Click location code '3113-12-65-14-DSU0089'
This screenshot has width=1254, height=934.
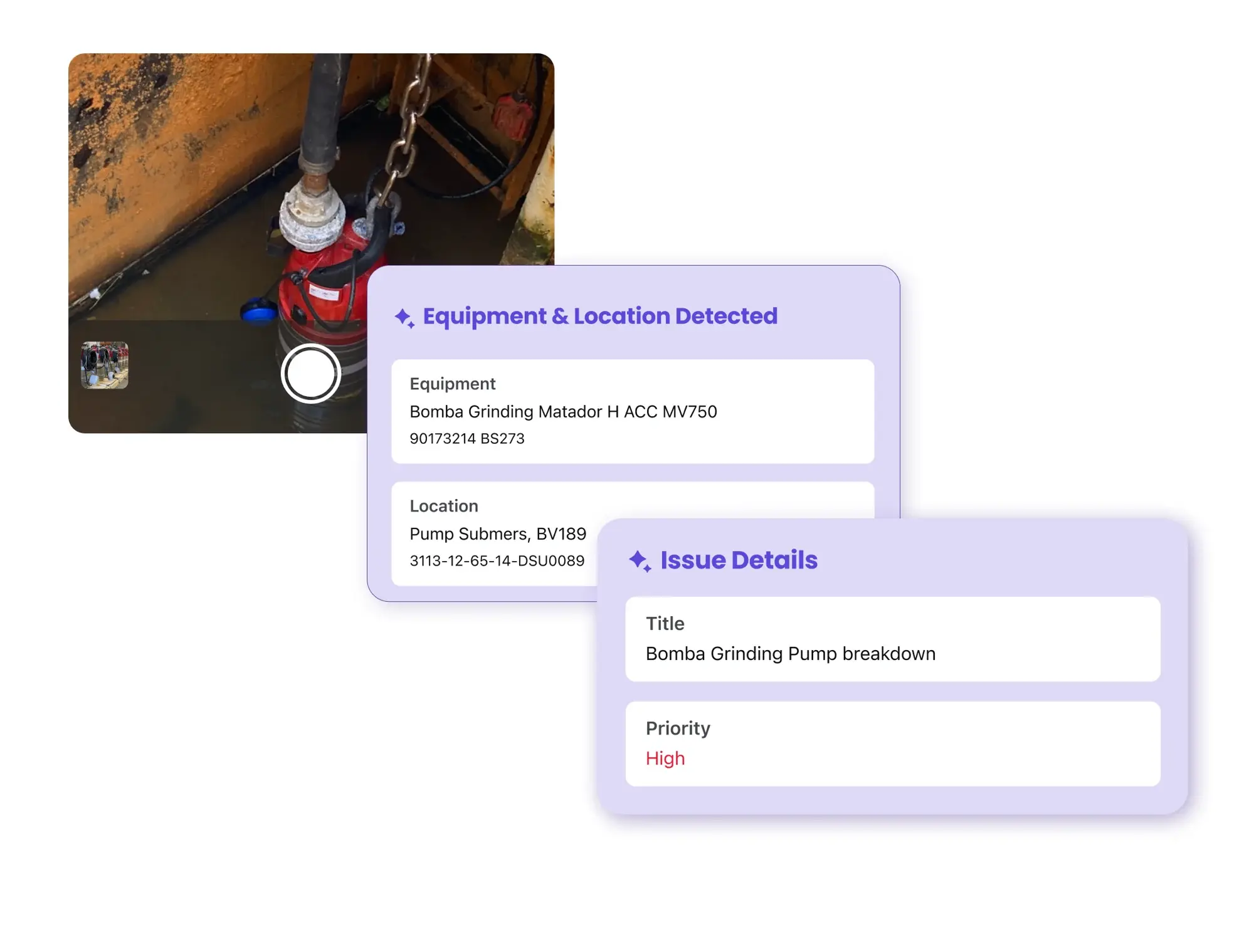point(497,561)
